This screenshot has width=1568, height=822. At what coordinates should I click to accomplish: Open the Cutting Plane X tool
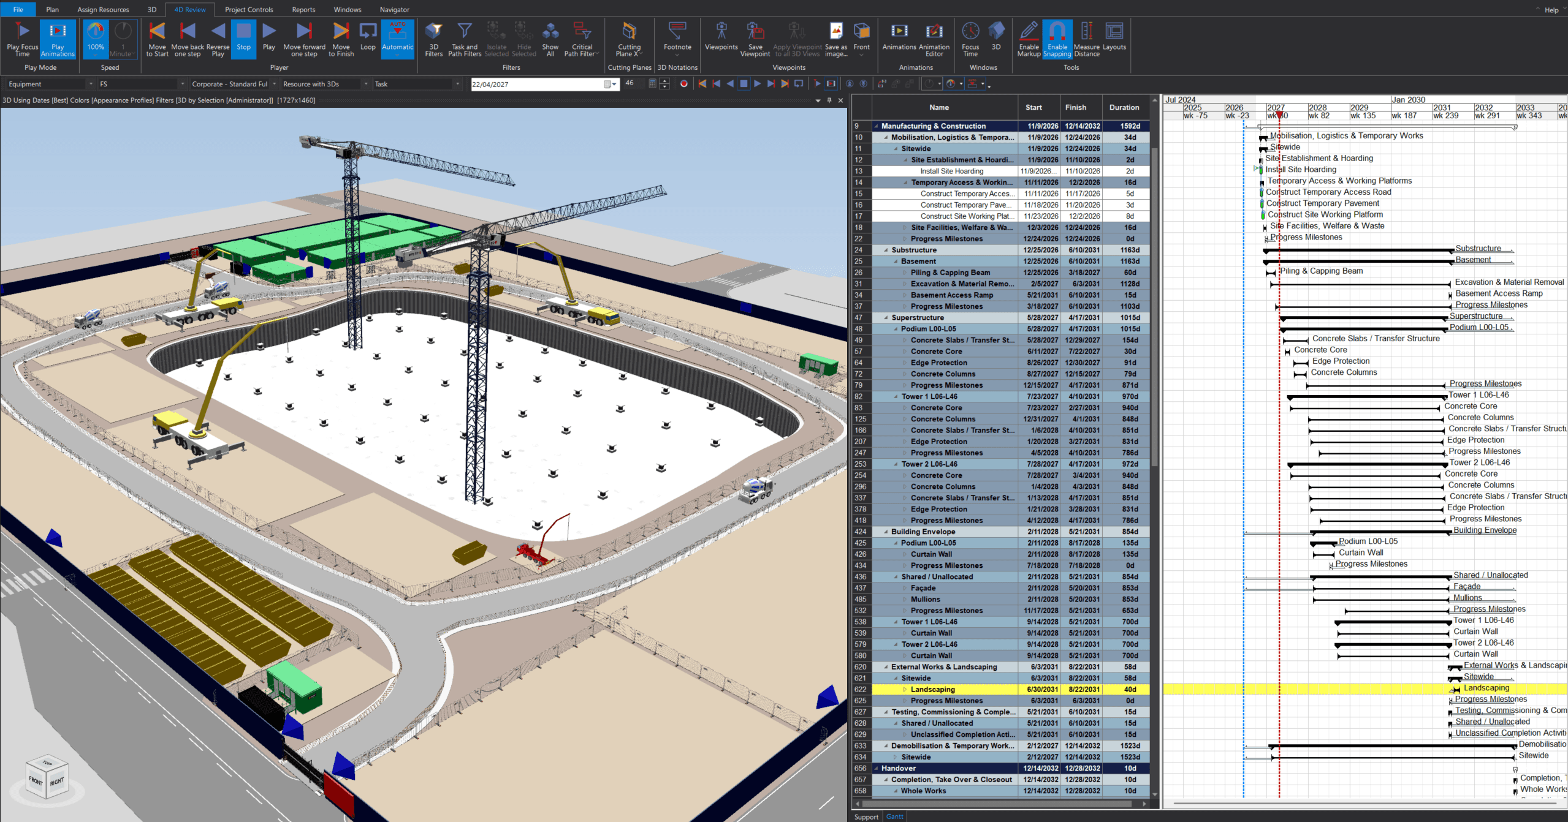[629, 39]
